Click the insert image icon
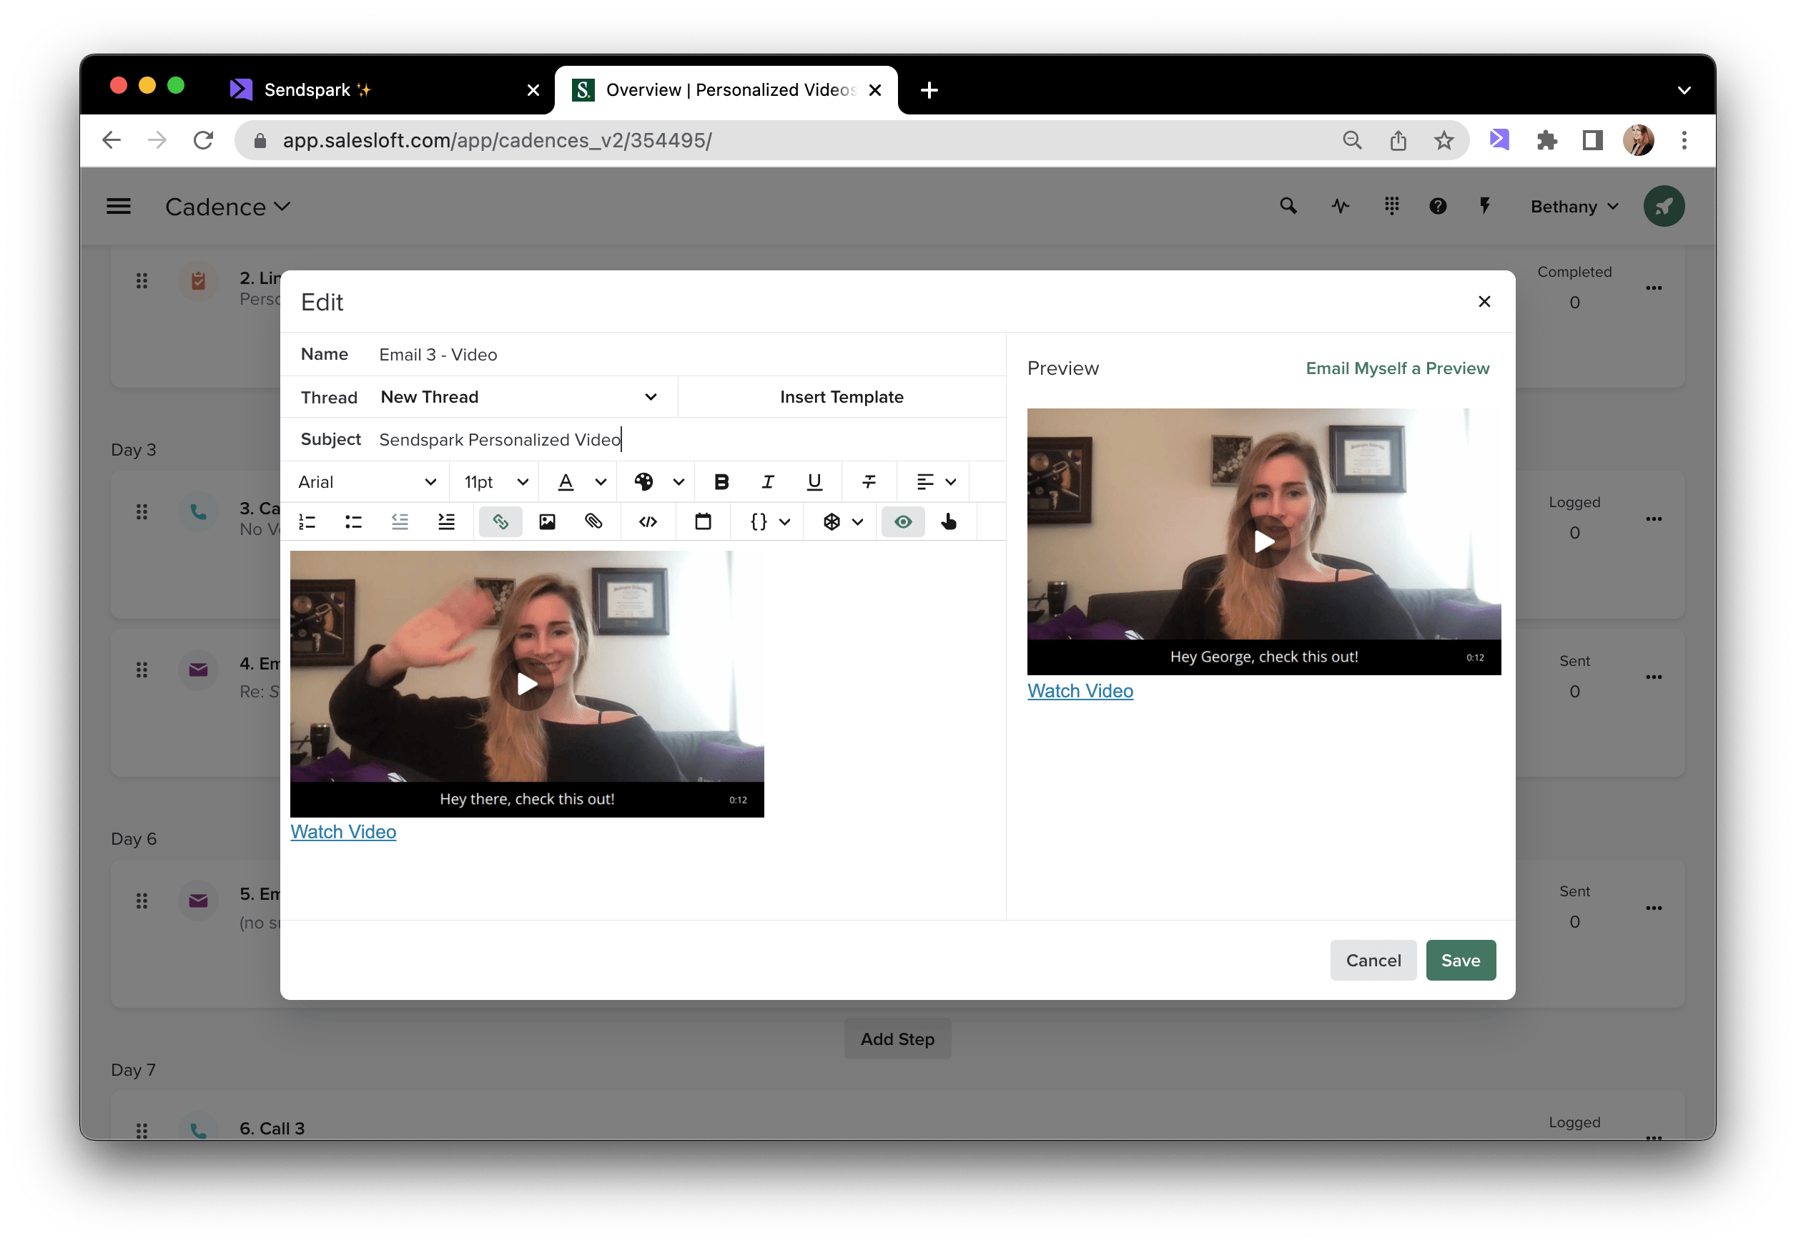The image size is (1796, 1246). 547,521
